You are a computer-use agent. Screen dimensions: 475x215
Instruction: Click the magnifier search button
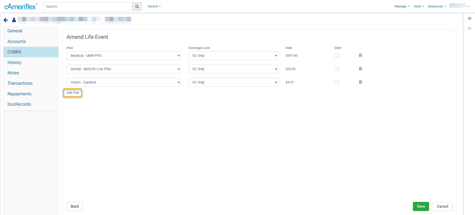click(137, 7)
